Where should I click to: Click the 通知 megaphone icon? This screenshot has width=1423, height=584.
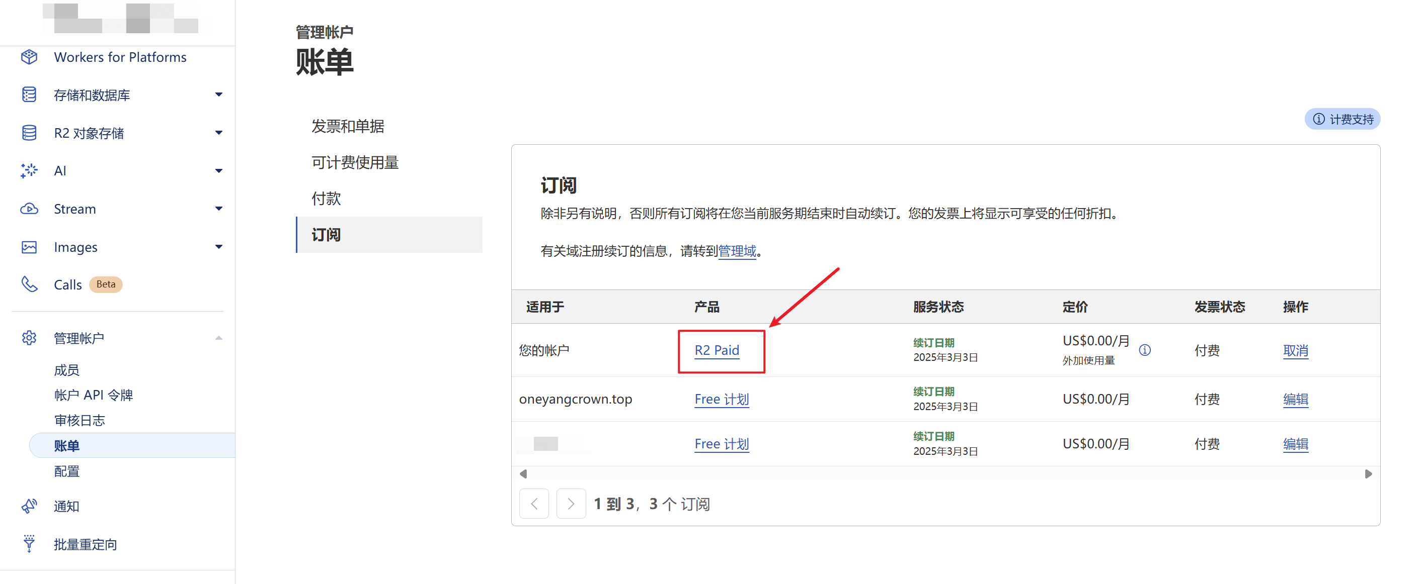tap(29, 506)
